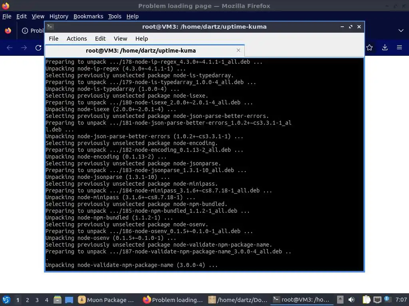Click 'Unpacking node-isexe' terminal output line
409x306 pixels.
click(x=111, y=109)
